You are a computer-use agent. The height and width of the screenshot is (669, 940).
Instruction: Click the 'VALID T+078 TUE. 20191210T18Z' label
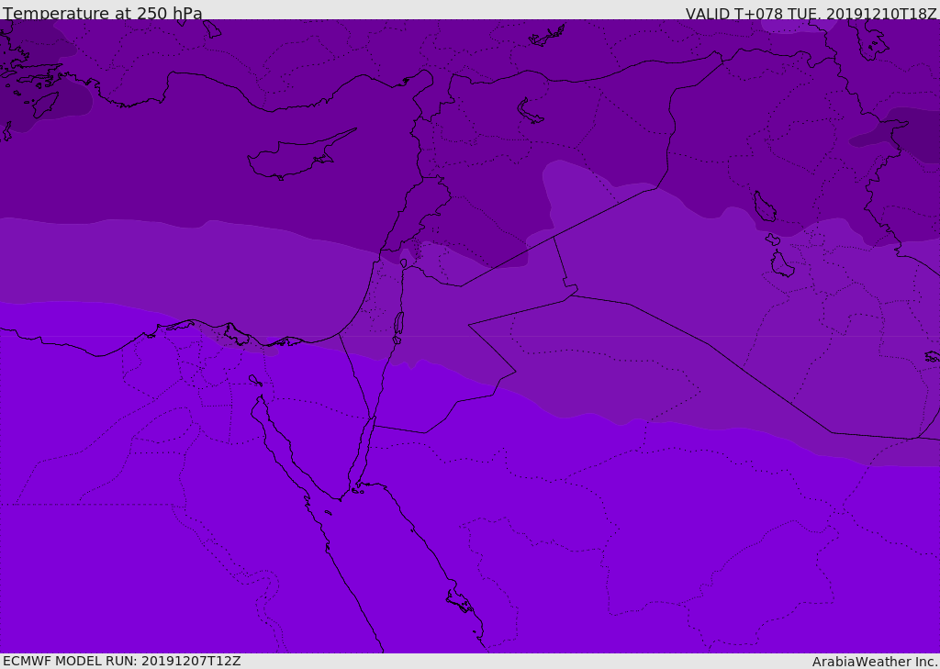tap(811, 13)
